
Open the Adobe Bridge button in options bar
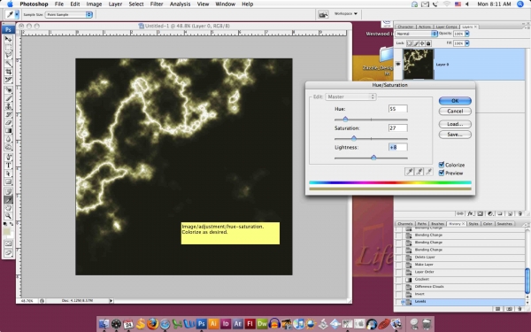click(323, 14)
